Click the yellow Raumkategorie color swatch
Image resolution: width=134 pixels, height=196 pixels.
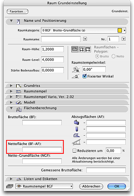[x=120, y=30]
